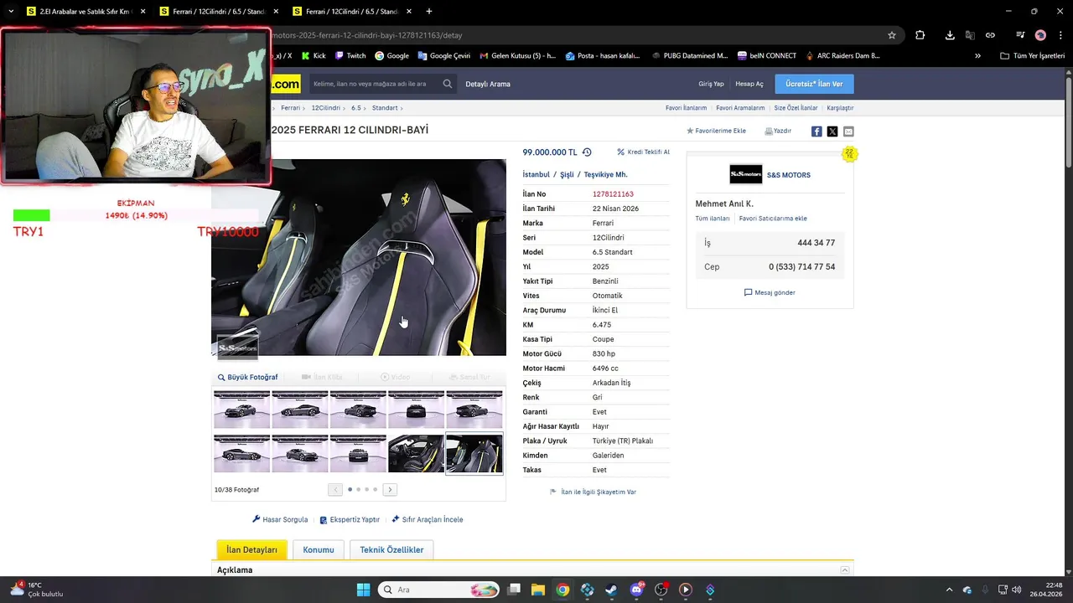Open Sıfır Araçları İncele link
1073x603 pixels.
click(x=428, y=519)
